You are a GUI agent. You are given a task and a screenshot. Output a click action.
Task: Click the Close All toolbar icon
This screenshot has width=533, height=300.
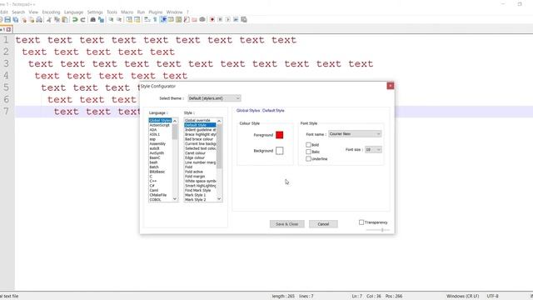32,20
